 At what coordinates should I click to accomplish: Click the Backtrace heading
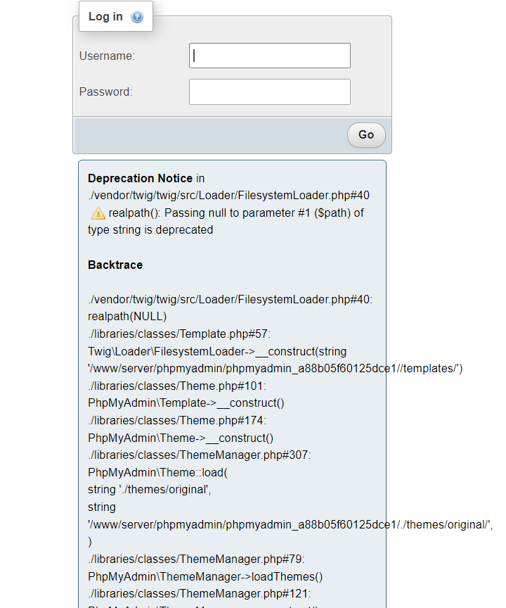[115, 265]
